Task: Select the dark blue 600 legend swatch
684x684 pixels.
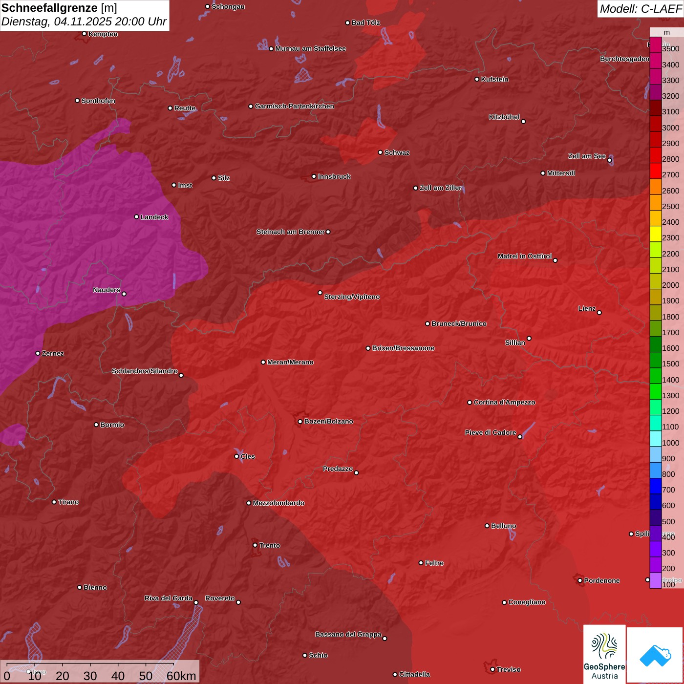Action: click(x=655, y=502)
